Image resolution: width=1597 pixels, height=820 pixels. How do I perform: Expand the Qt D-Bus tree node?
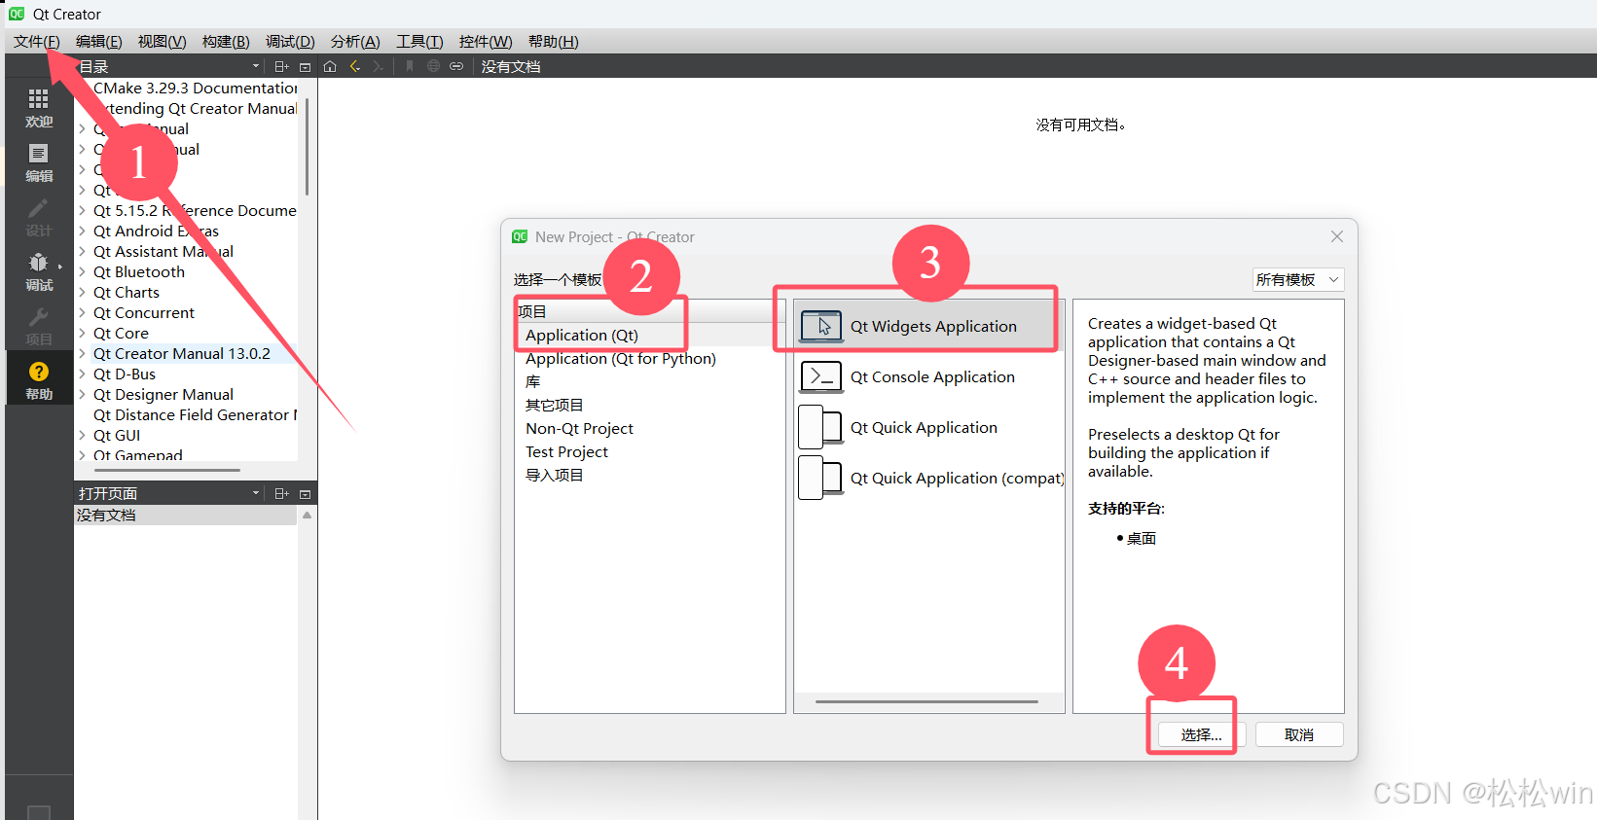point(82,374)
